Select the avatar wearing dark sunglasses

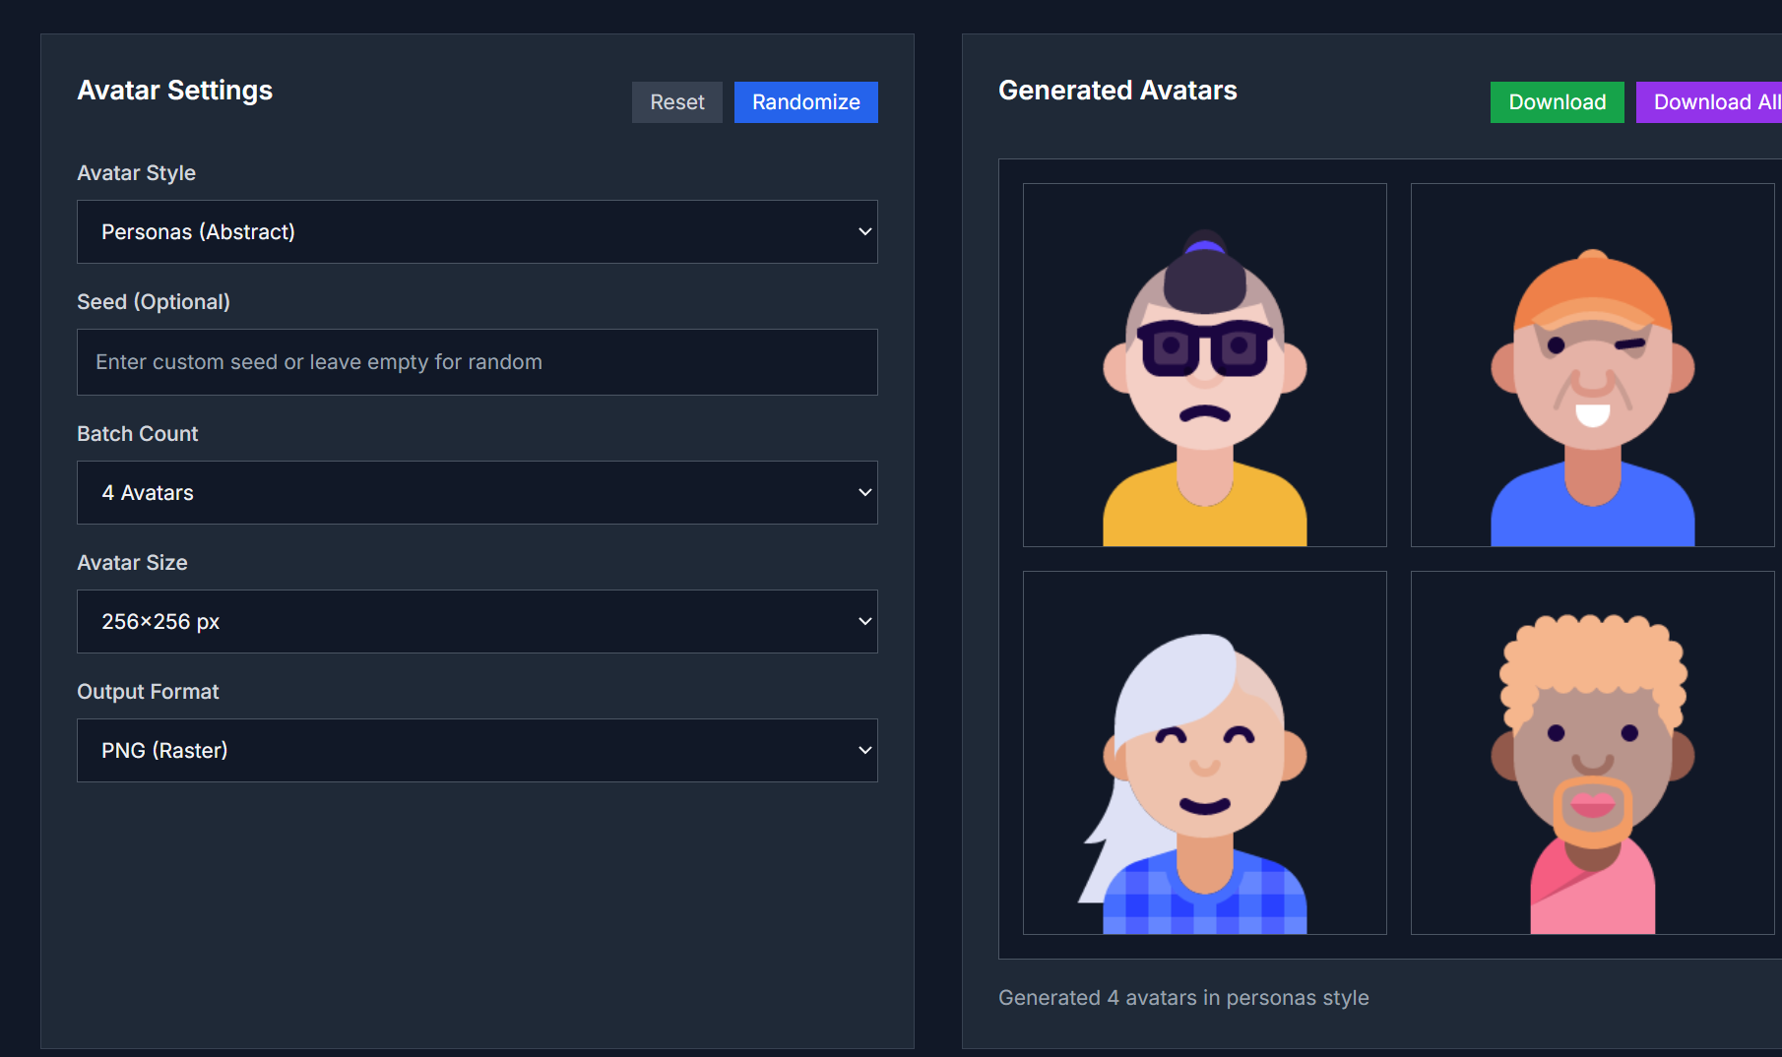1204,365
